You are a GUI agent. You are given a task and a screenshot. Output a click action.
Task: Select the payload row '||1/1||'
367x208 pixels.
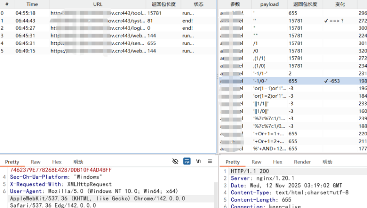click(293, 103)
